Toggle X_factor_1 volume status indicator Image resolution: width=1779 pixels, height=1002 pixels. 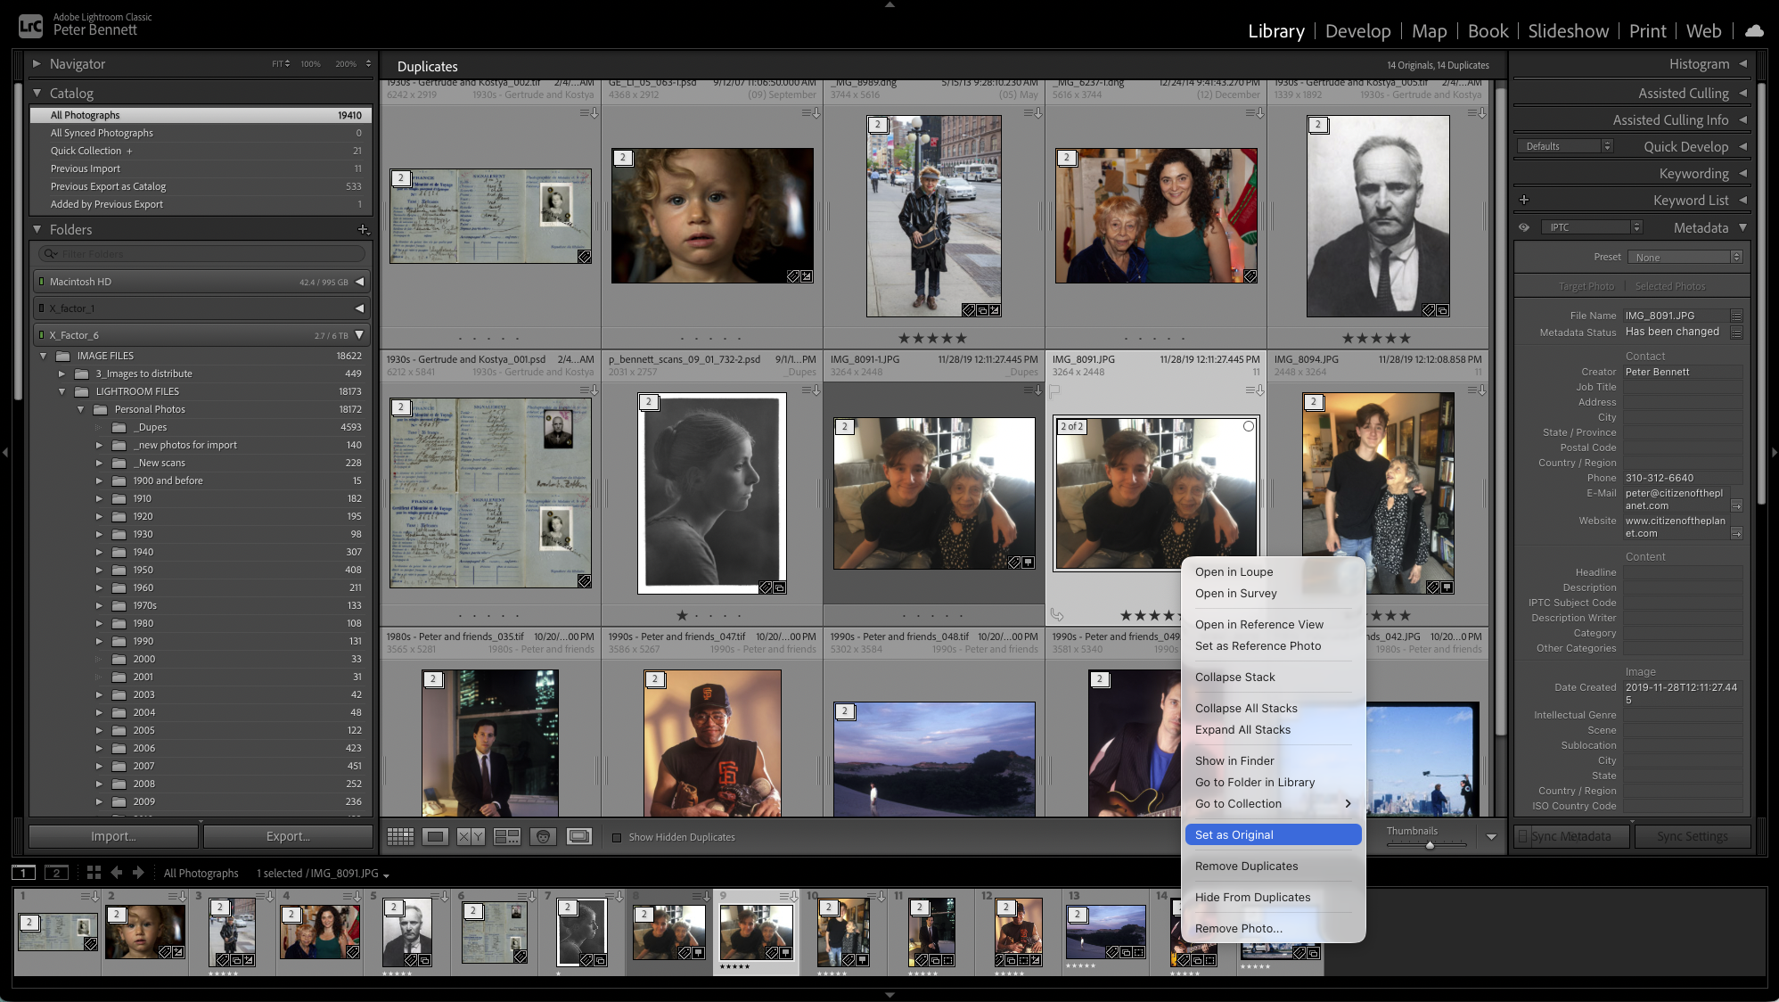(41, 308)
